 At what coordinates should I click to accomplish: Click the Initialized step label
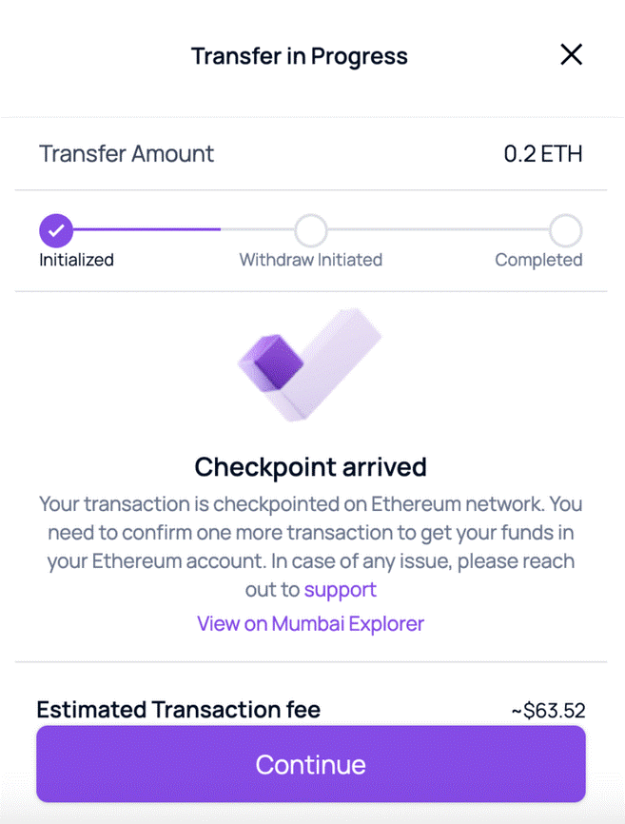click(x=76, y=260)
